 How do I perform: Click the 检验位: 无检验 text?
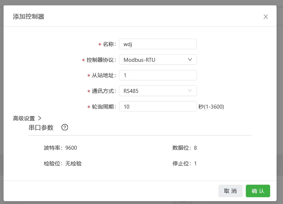tap(63, 164)
